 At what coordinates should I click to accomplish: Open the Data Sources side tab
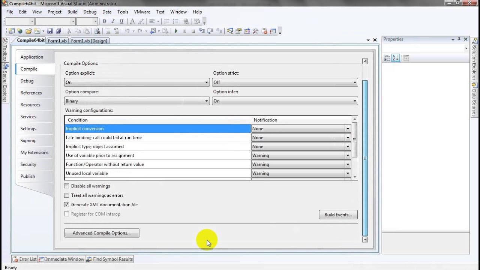[x=474, y=99]
